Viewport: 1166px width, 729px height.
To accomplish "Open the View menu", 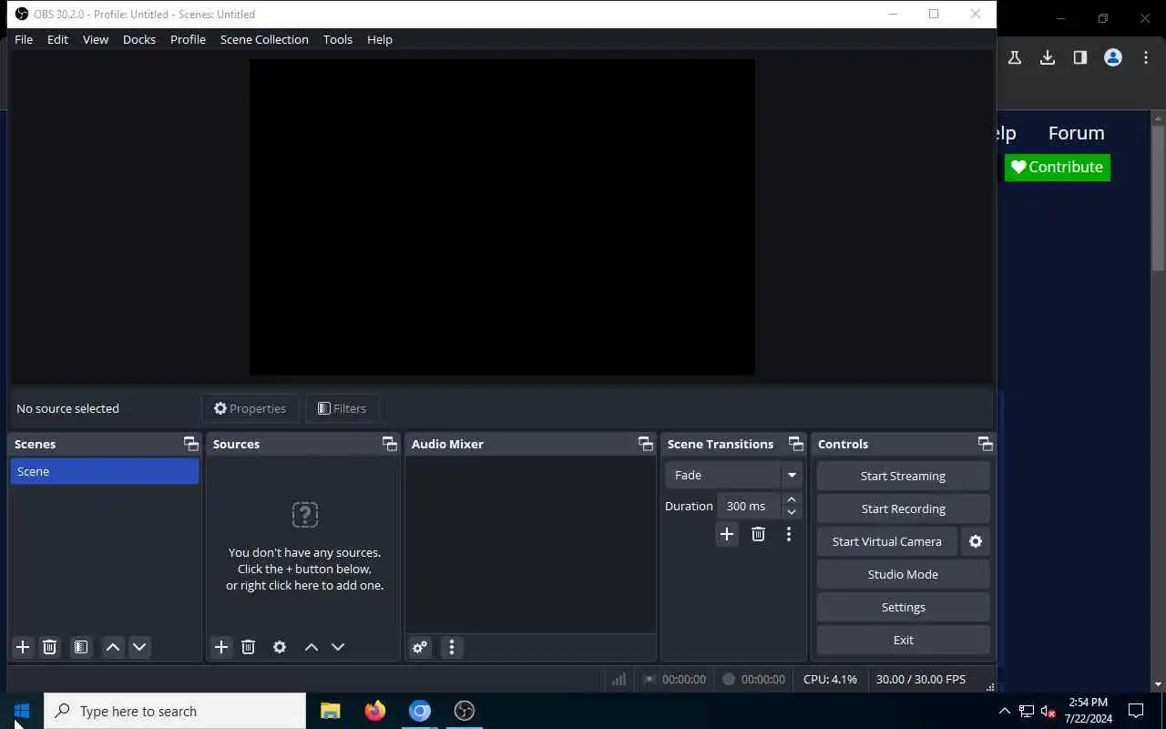I will point(96,39).
